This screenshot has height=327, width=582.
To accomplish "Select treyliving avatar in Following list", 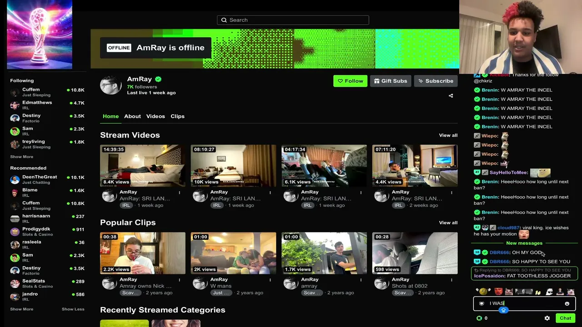I will [x=15, y=144].
